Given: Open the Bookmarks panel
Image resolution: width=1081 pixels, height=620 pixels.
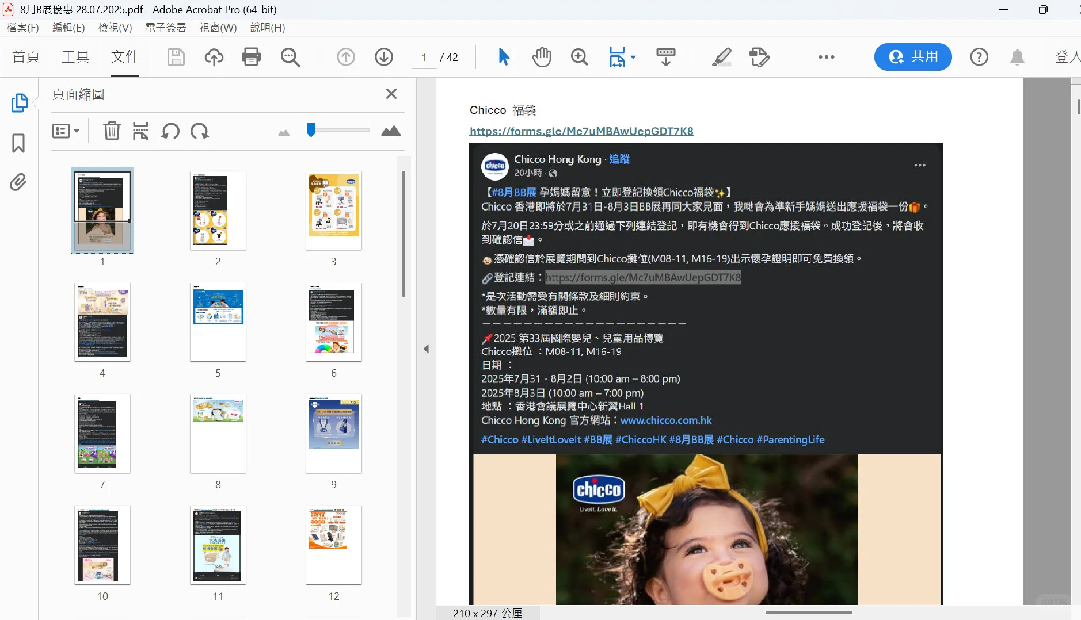Looking at the screenshot, I should (18, 143).
